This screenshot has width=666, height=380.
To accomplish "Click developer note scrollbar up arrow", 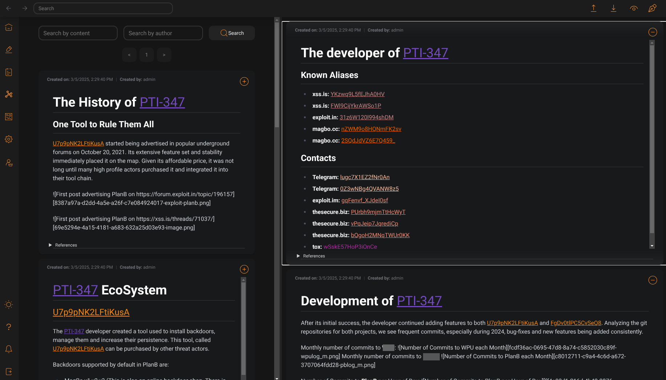I will 652,42.
